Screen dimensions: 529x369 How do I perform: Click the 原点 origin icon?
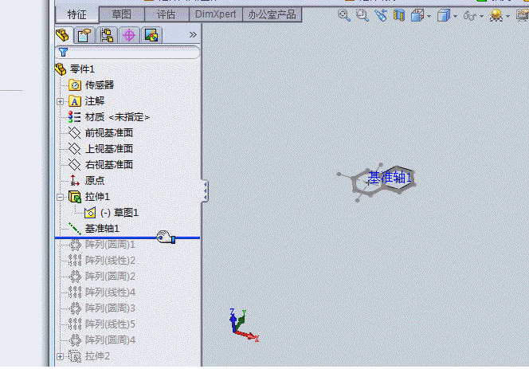click(x=74, y=180)
